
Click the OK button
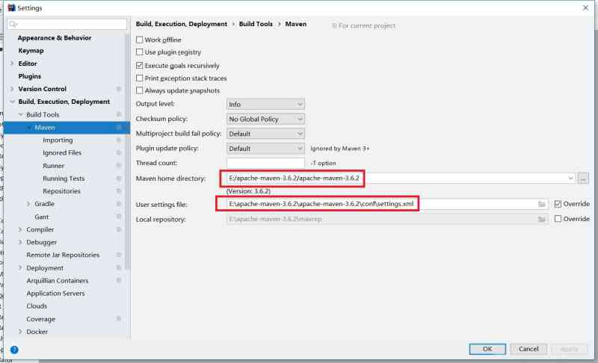[x=487, y=349]
